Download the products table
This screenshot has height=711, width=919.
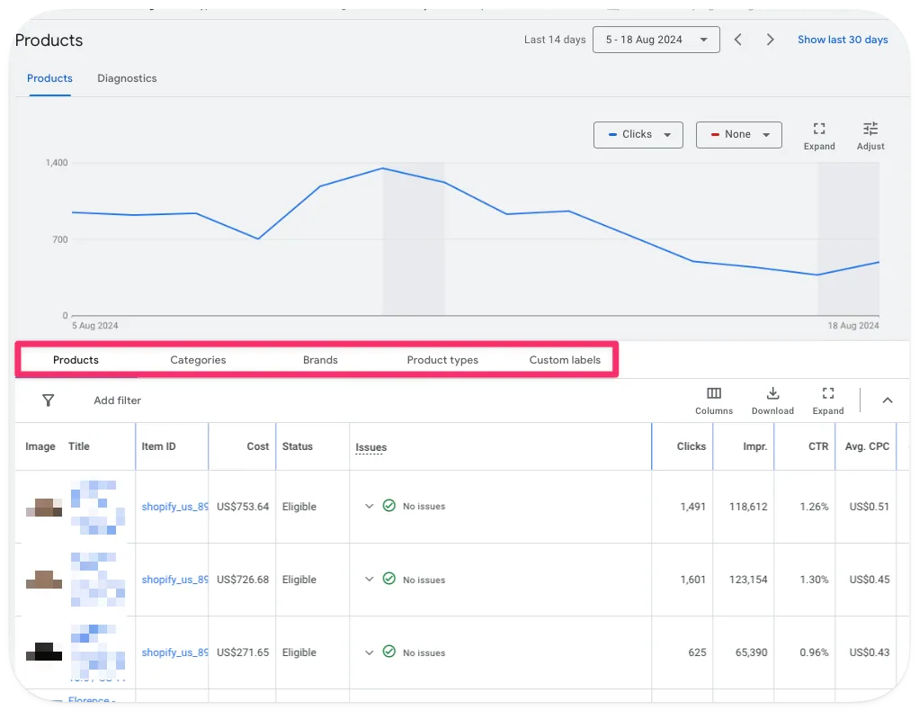772,400
